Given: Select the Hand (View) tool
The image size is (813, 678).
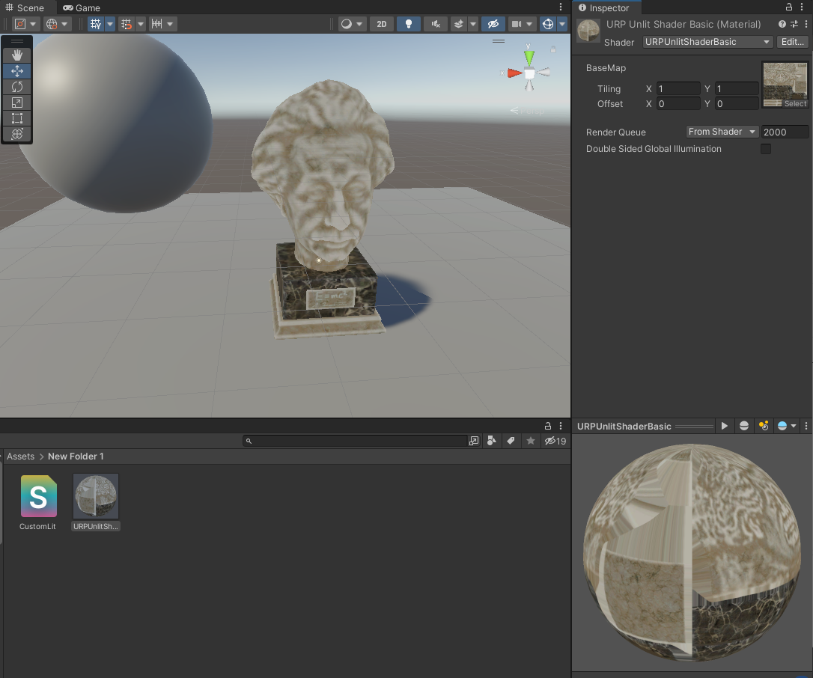Looking at the screenshot, I should click(17, 55).
